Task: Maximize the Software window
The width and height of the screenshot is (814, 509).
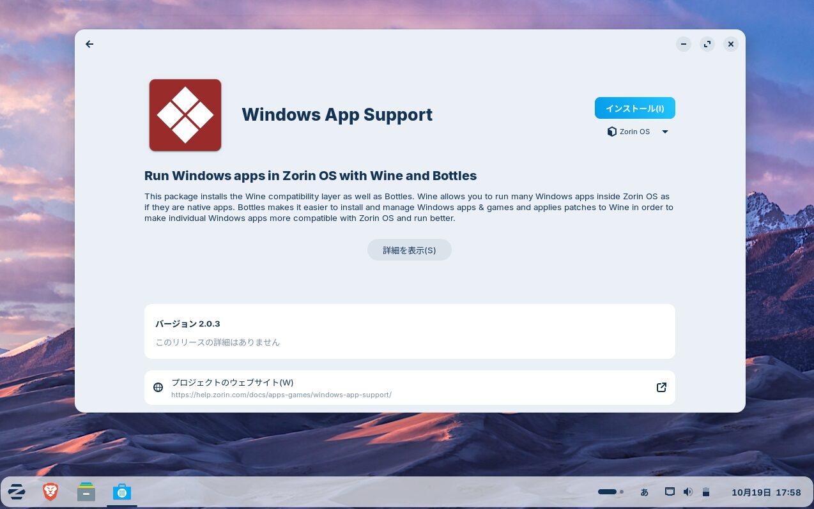Action: [x=707, y=44]
